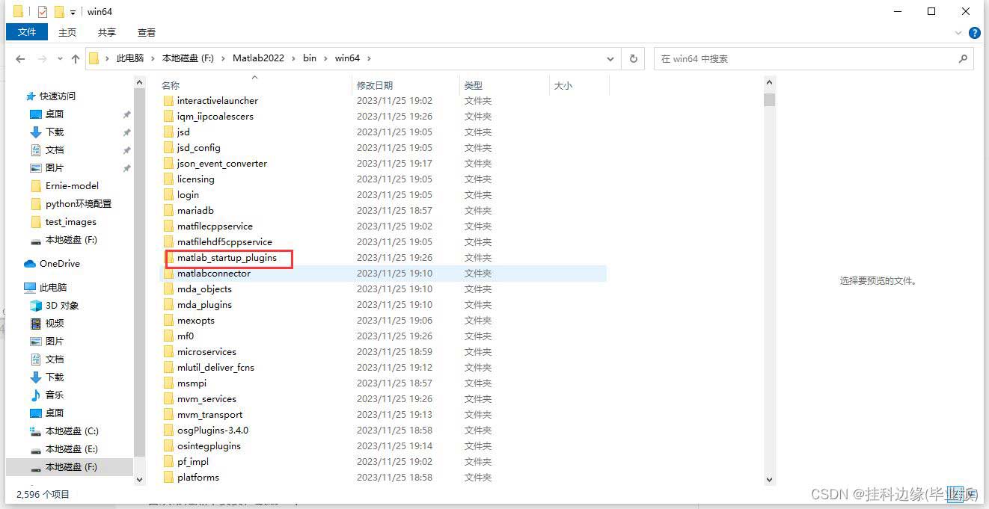Click the matlab_startup_plugins folder icon
The image size is (989, 509).
click(169, 258)
